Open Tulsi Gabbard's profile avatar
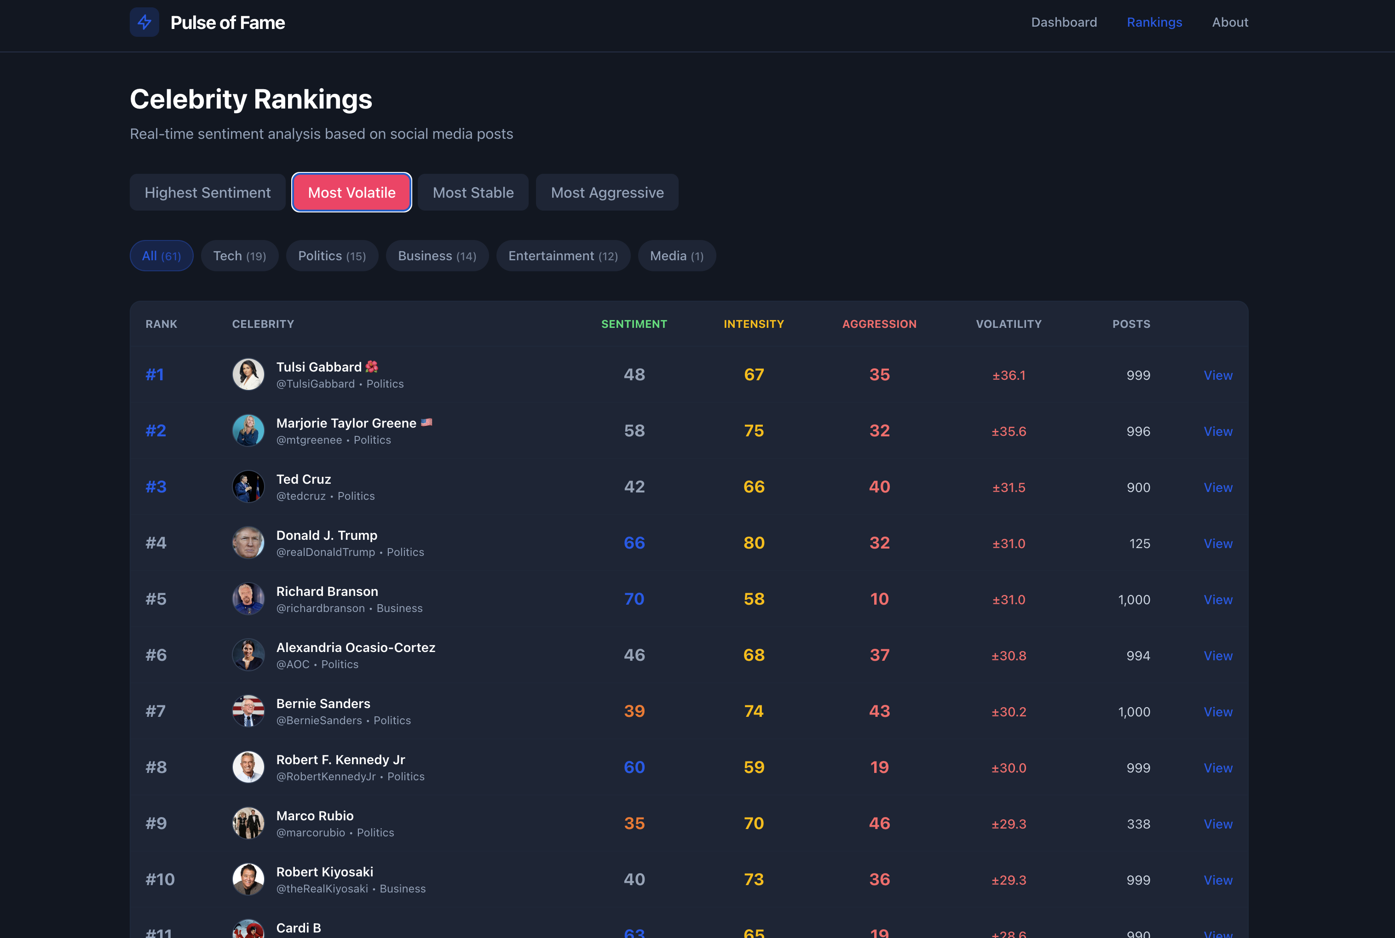 tap(248, 374)
